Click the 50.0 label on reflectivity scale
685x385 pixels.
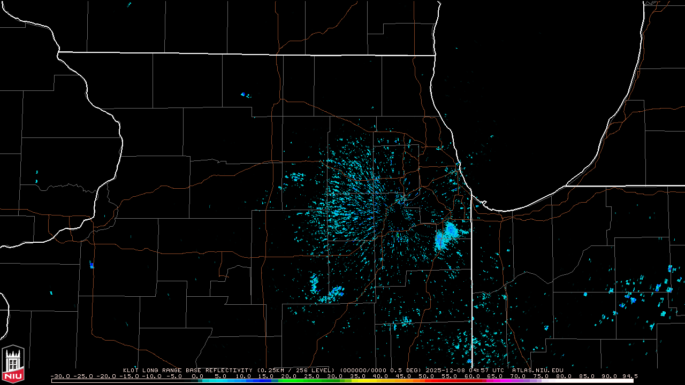click(x=427, y=376)
